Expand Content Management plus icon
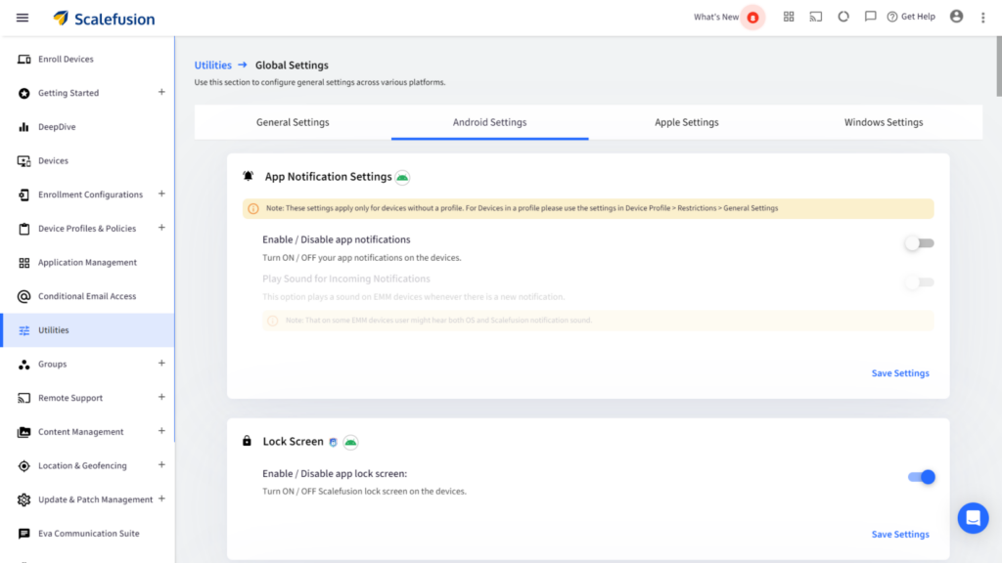Image resolution: width=1002 pixels, height=563 pixels. [161, 431]
